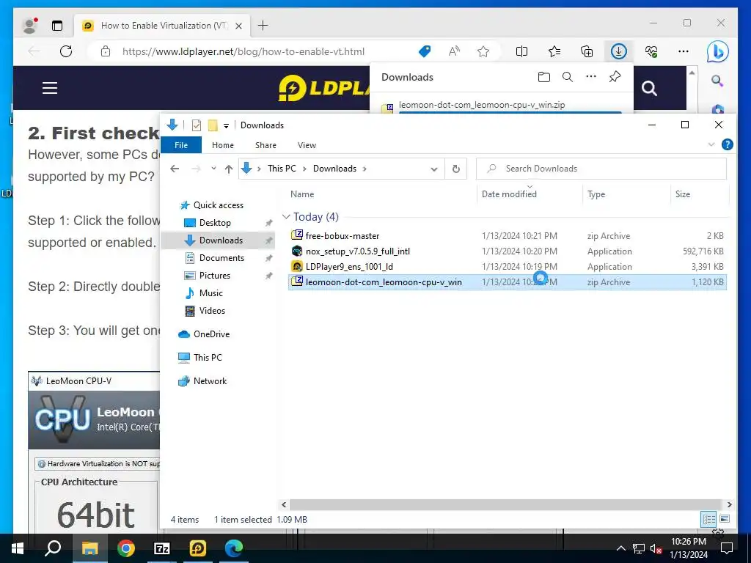The image size is (751, 563).
Task: Refresh the Downloads folder
Action: [456, 169]
